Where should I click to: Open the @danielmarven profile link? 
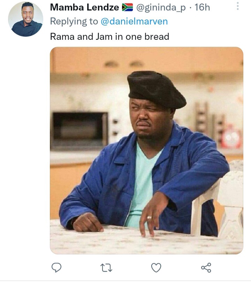pyautogui.click(x=134, y=21)
